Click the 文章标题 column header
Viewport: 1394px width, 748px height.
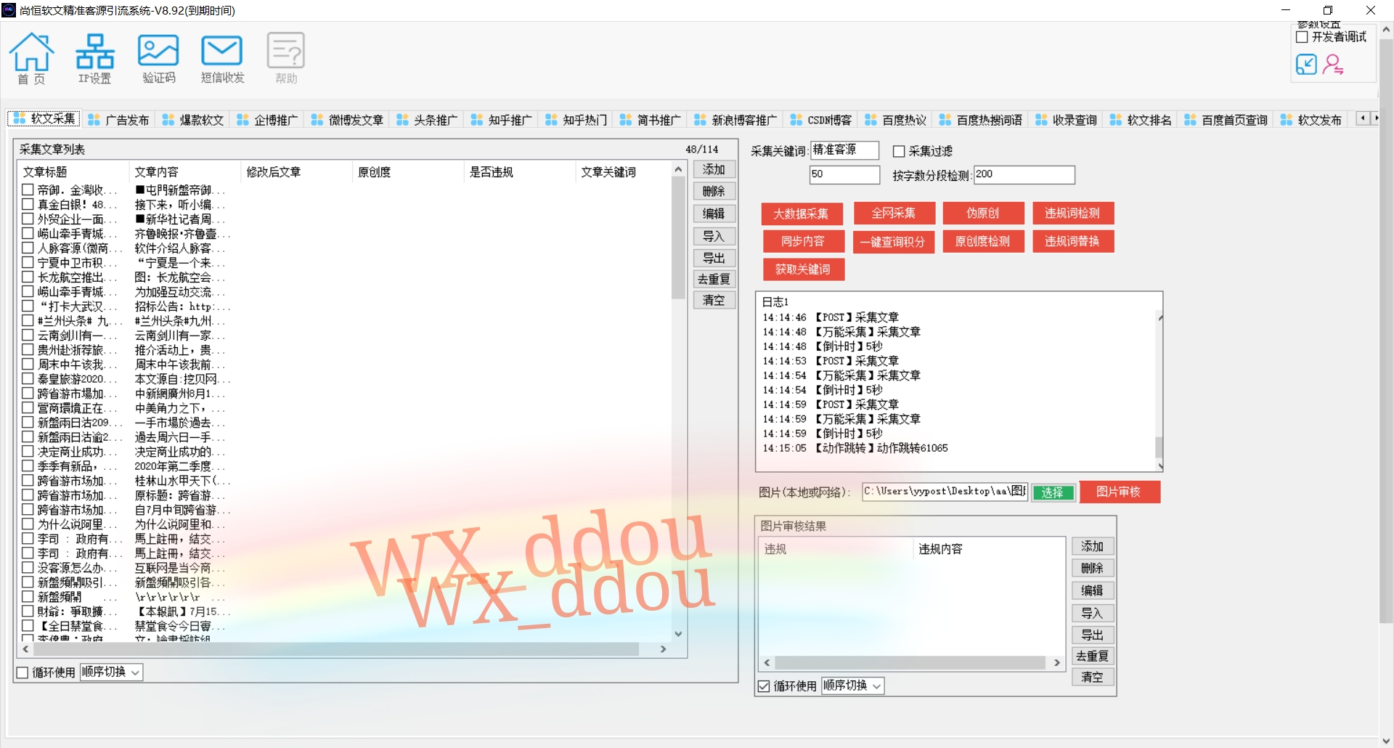[74, 171]
